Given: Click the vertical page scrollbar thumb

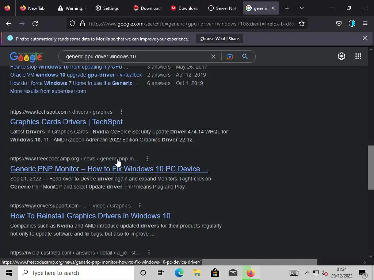Looking at the screenshot, I should (371, 167).
